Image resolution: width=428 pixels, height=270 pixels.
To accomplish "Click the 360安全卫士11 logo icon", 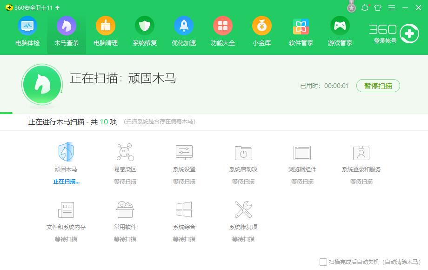I will [9, 7].
